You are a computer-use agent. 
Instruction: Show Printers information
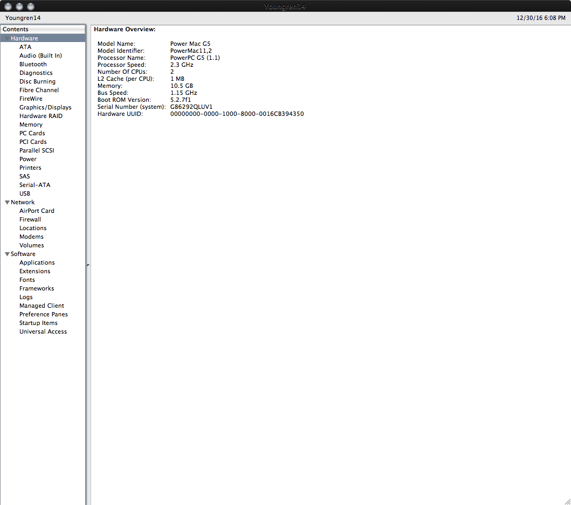pyautogui.click(x=30, y=168)
